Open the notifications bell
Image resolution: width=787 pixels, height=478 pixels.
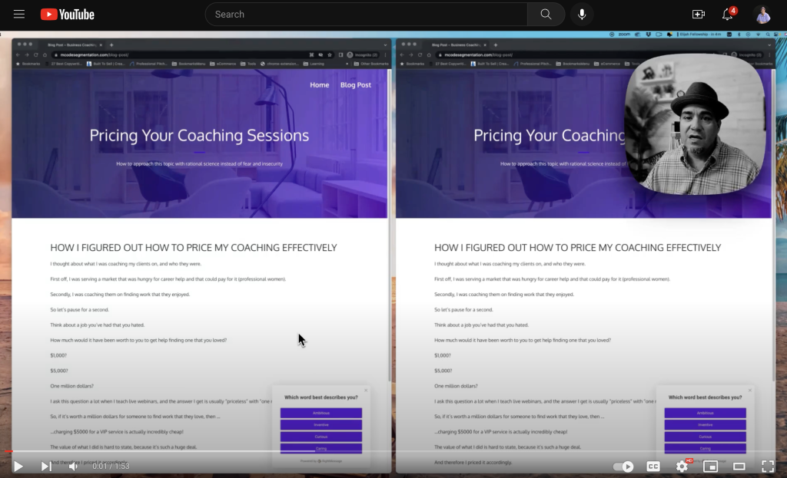click(x=727, y=15)
